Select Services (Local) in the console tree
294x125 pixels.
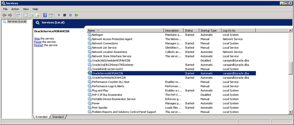tap(17, 21)
